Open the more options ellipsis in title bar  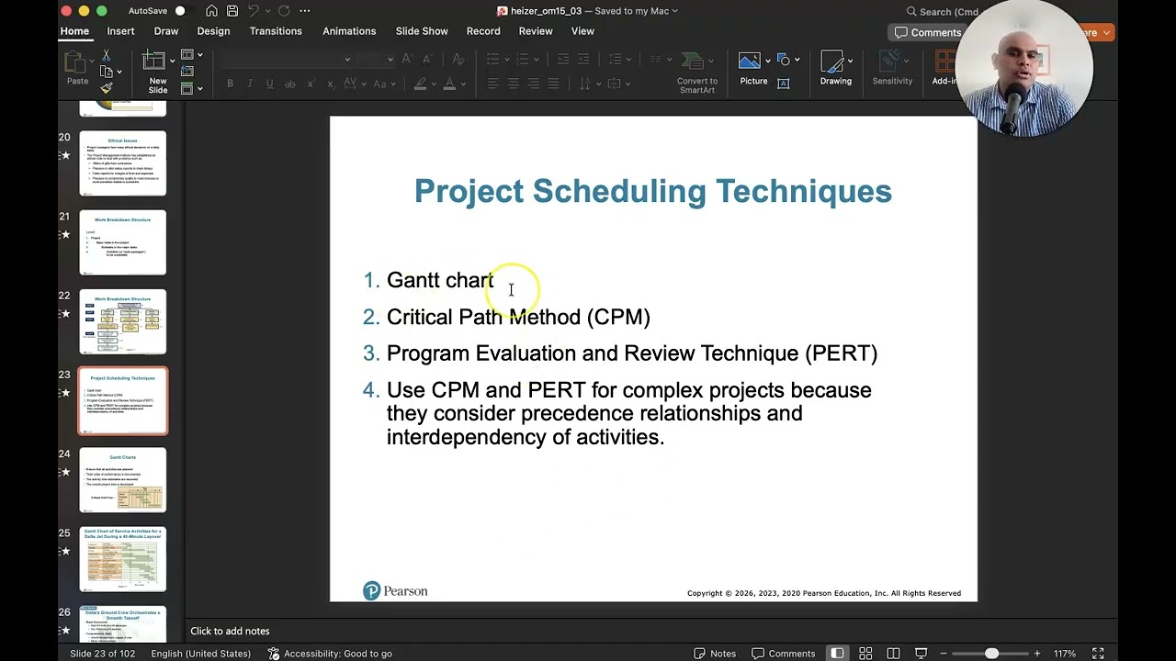coord(305,11)
